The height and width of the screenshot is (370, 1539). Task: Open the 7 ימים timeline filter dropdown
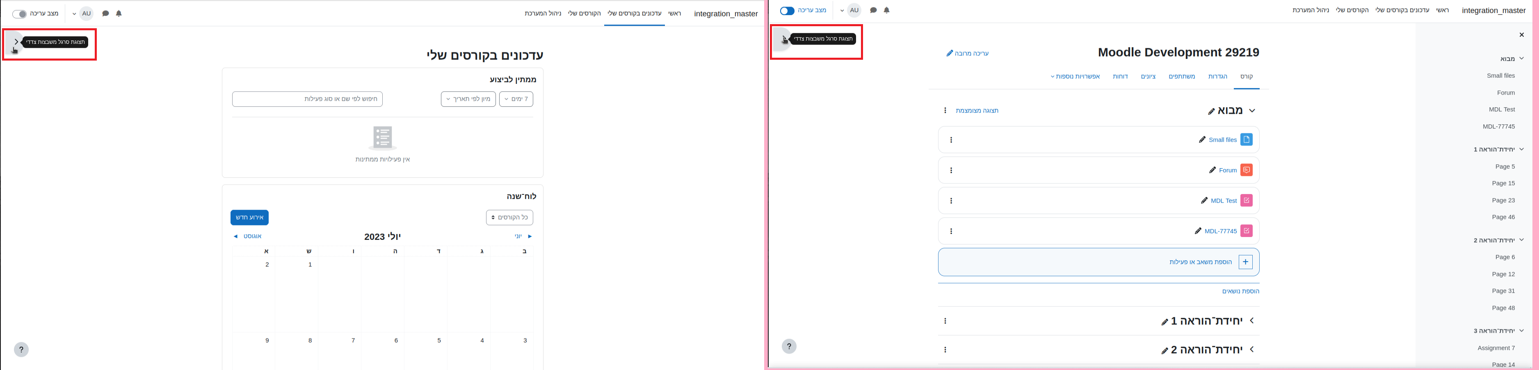click(x=516, y=99)
